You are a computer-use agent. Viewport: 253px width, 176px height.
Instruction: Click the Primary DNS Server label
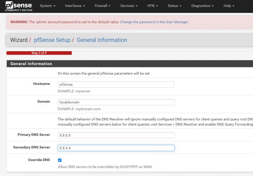pyautogui.click(x=34, y=135)
